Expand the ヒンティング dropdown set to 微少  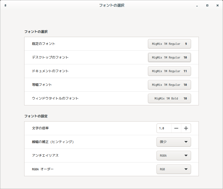point(174,142)
